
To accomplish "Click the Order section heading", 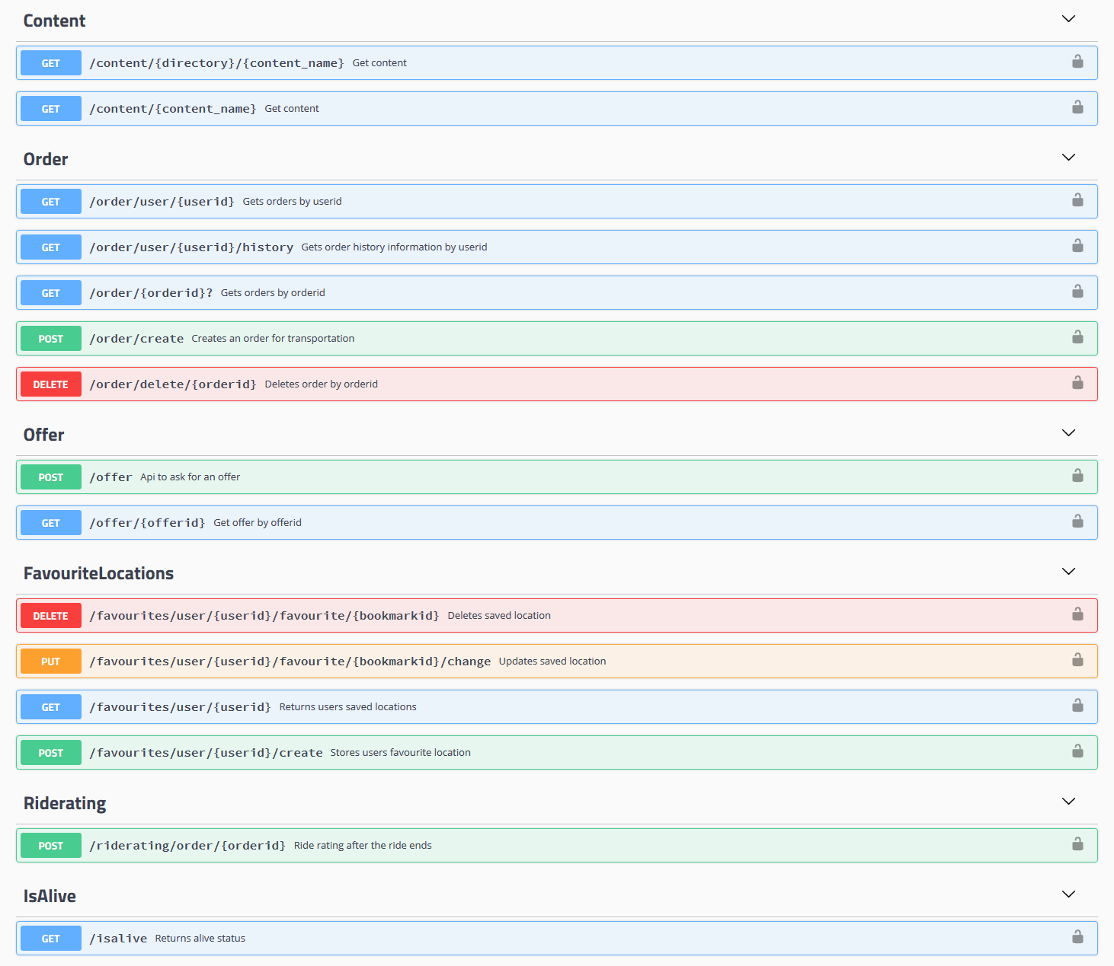I will pos(46,159).
